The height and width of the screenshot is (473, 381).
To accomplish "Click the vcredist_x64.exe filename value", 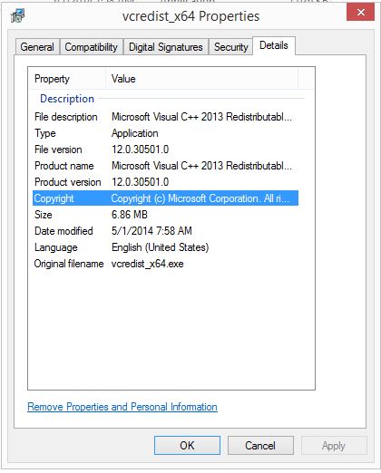I will 147,264.
